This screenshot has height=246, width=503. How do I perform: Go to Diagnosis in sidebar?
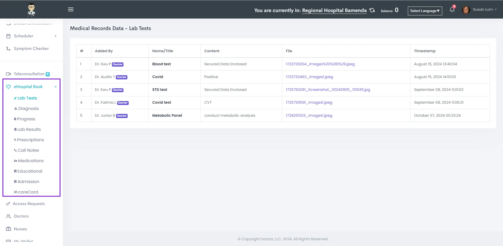point(28,108)
